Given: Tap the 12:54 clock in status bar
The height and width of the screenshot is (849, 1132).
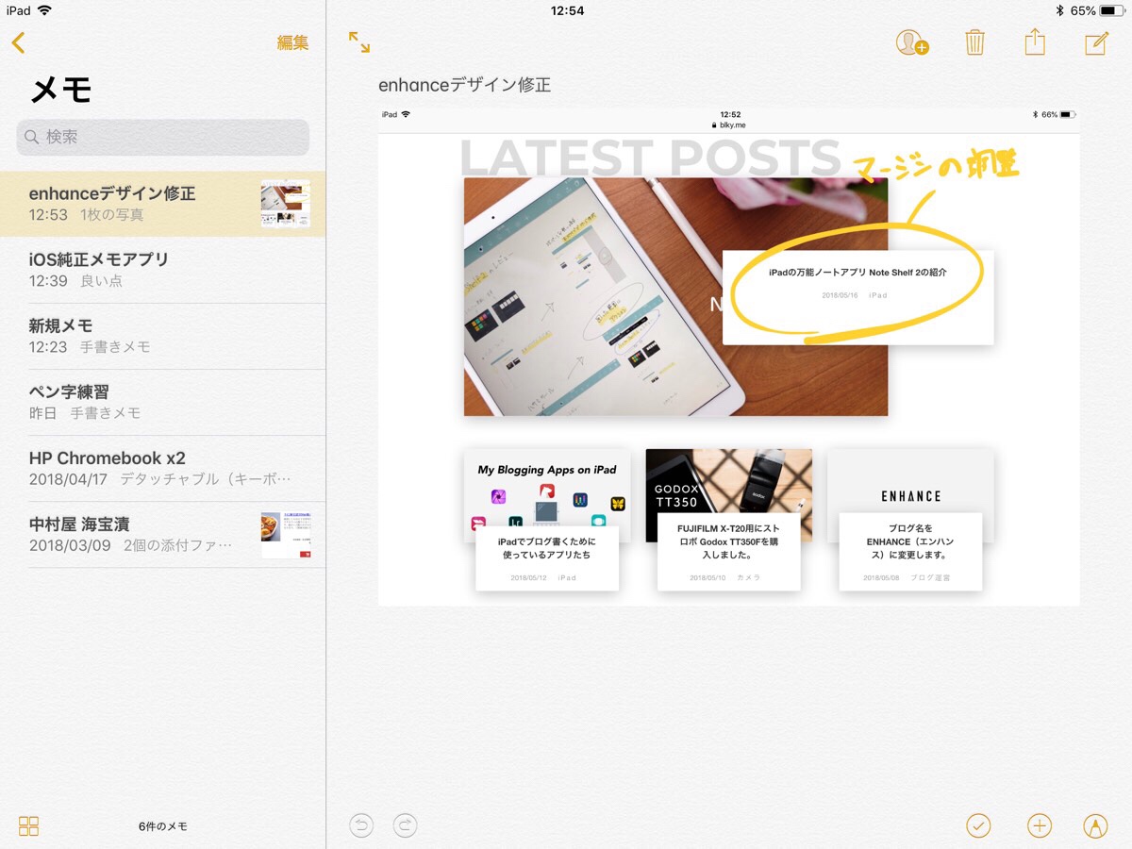Looking at the screenshot, I should click(567, 10).
